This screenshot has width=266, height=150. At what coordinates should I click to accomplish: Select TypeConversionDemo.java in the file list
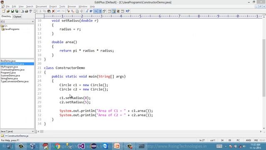click(x=15, y=82)
